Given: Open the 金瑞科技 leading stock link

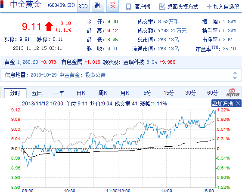Looking at the screenshot, I should (x=133, y=62).
